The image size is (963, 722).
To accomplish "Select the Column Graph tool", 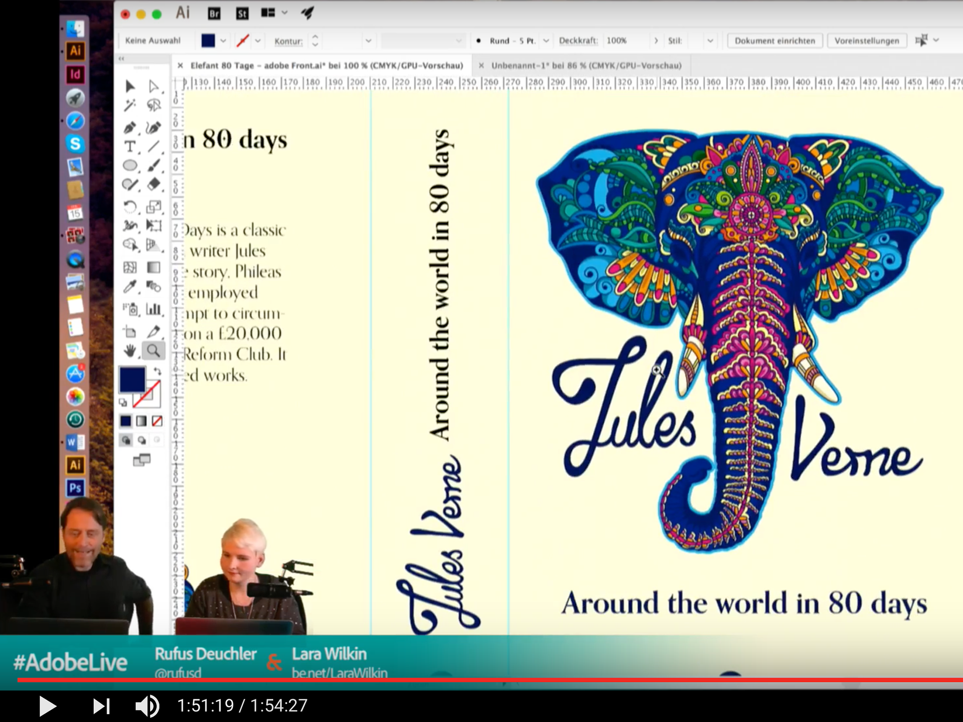I will [154, 309].
